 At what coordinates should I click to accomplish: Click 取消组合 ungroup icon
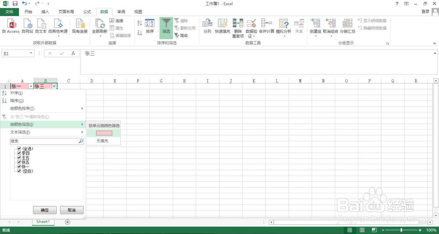point(331,24)
